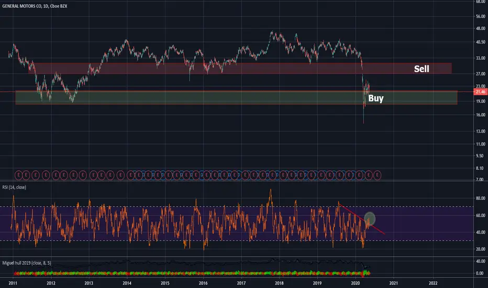The image size is (488, 288).
Task: Click the 13.00 price axis label
Action: (x=481, y=131)
